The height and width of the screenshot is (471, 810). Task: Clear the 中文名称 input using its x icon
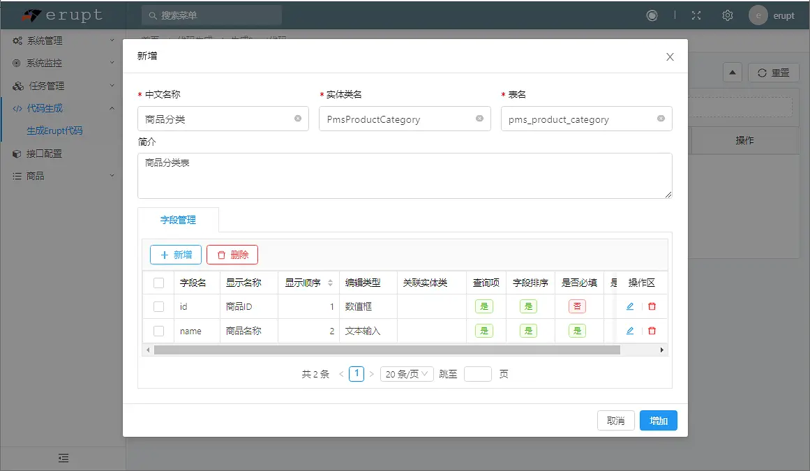[x=297, y=119]
